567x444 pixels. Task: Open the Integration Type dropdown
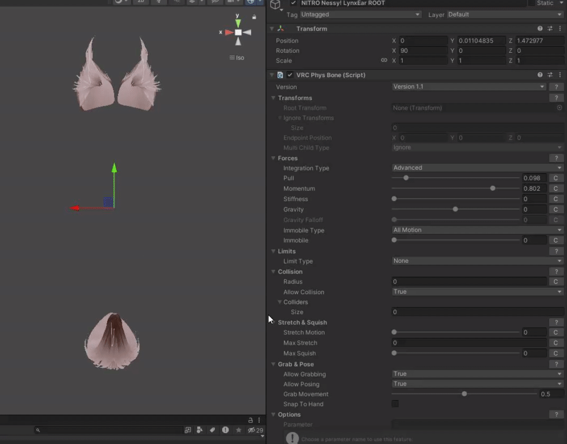point(477,168)
